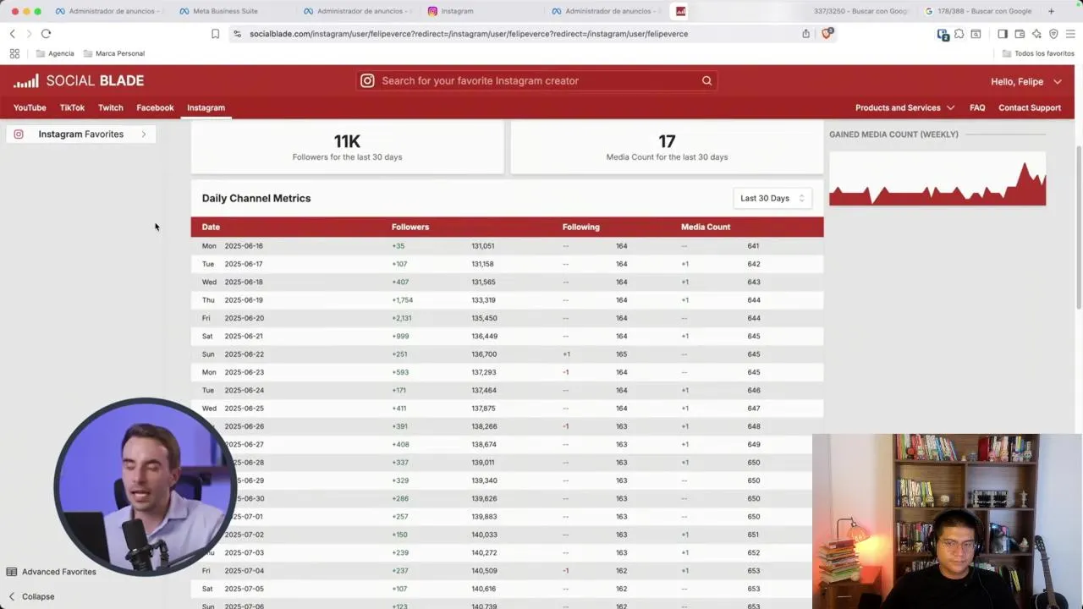1083x609 pixels.
Task: Open the site settings icon in address bar
Action: pos(237,34)
